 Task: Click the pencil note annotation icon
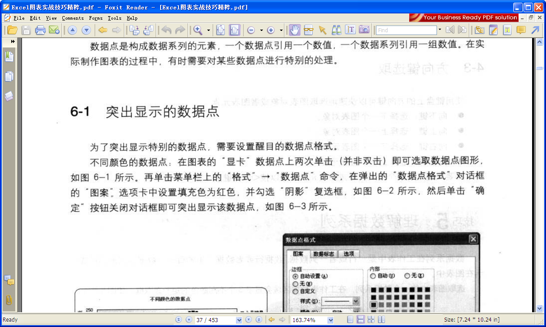click(494, 30)
